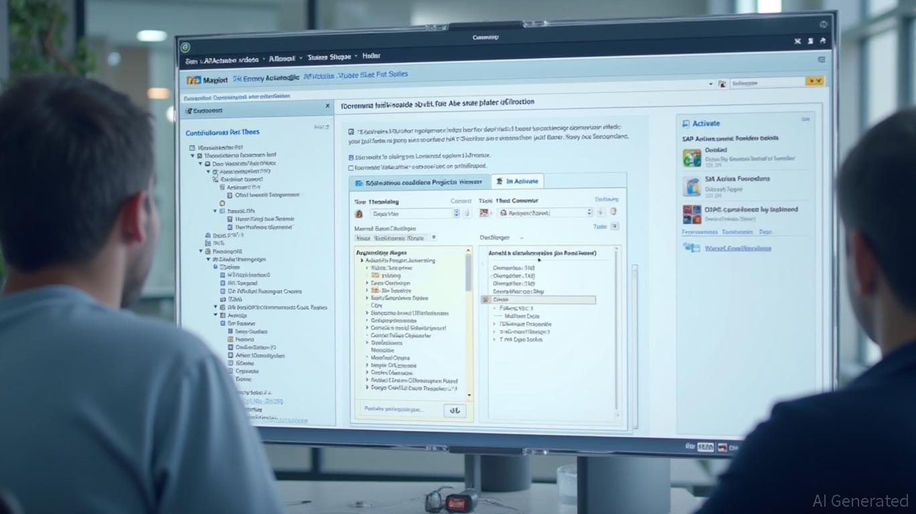
Task: Collapse the top node in left navigation tree
Action: (194, 155)
